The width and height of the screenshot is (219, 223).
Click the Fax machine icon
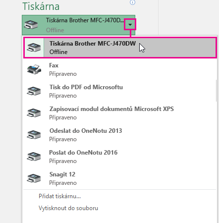[34, 69]
